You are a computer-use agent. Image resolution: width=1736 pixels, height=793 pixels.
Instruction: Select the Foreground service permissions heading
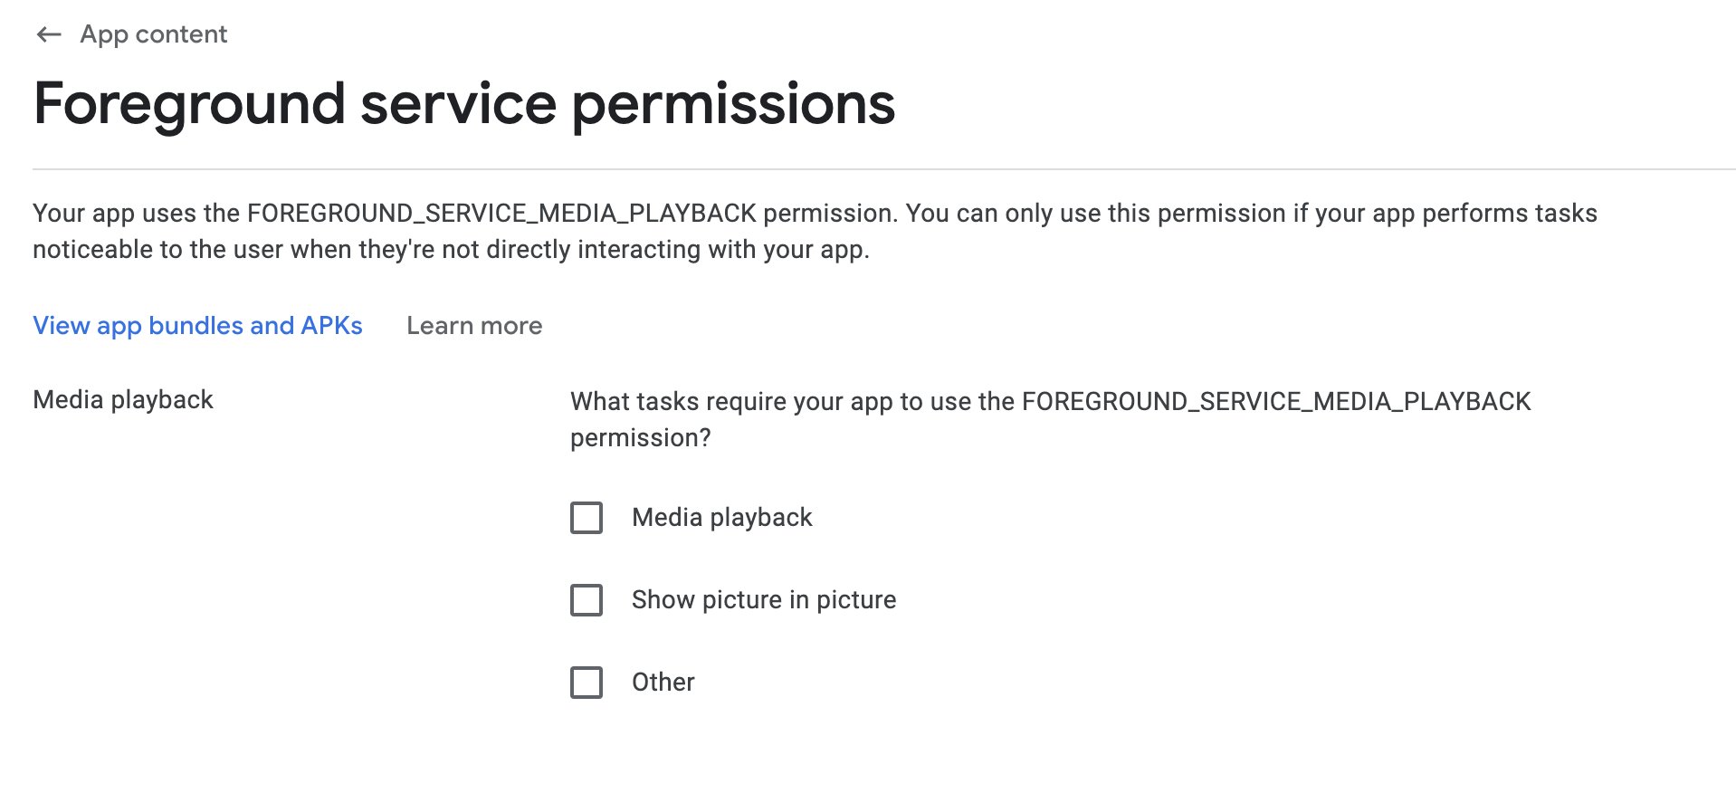[x=463, y=102]
